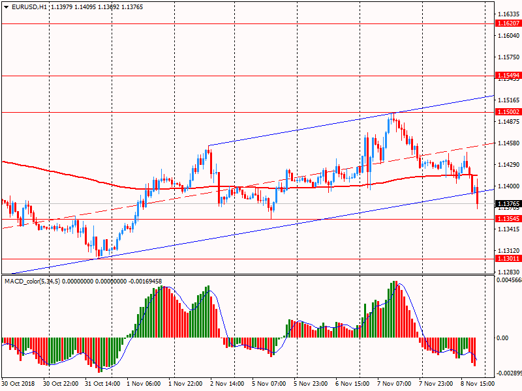Screen dimensions: 522x391
Task: Select the 5 Nov 07:00 time marker
Action: pos(269,384)
